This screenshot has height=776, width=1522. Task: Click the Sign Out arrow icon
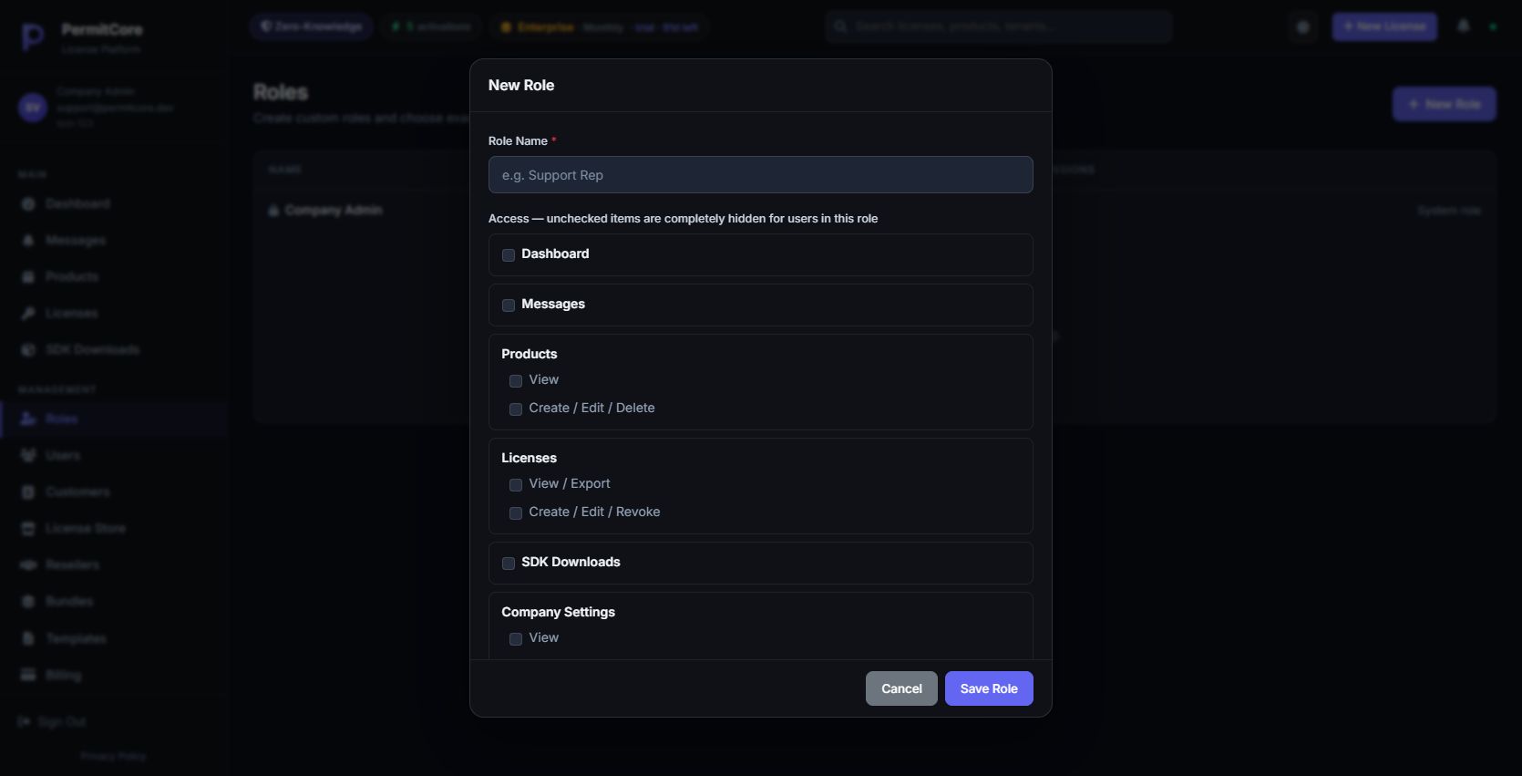click(x=24, y=721)
